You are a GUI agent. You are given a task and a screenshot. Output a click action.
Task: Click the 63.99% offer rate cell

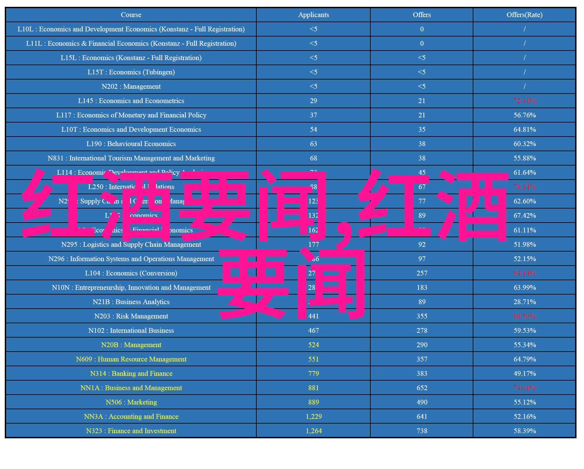pos(524,287)
